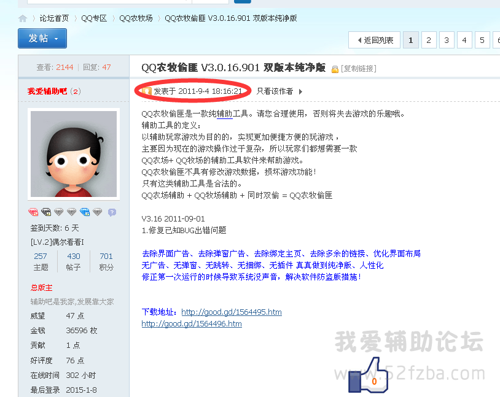Go to QQ专区 breadcrumb link

click(94, 18)
